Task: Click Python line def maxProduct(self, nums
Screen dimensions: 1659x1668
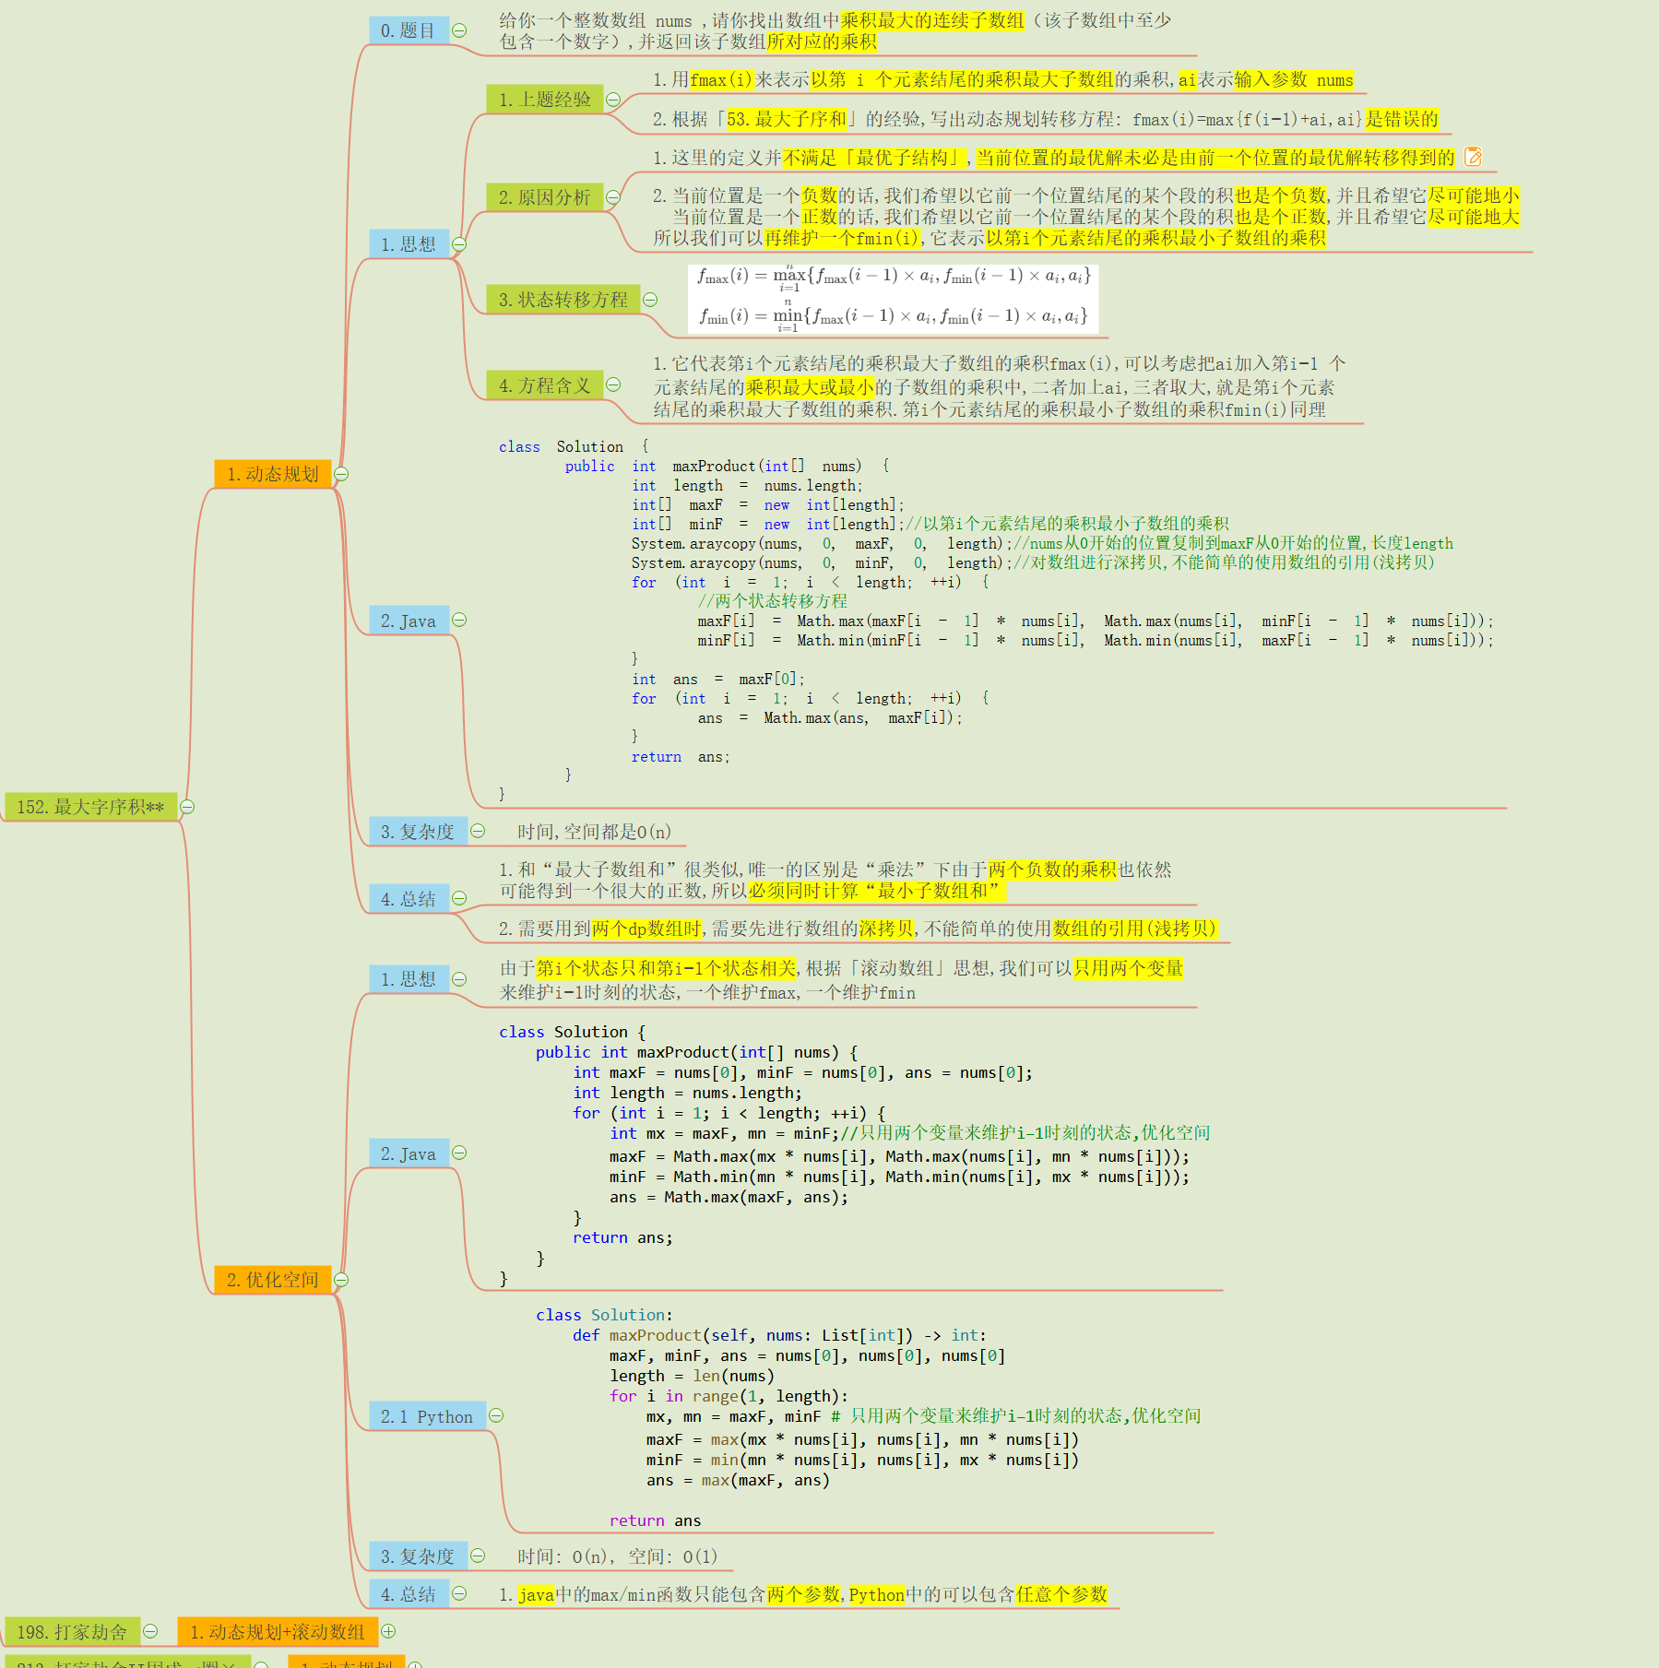Action: click(779, 1335)
